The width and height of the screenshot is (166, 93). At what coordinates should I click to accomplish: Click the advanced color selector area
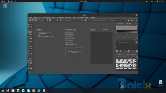coord(126,29)
